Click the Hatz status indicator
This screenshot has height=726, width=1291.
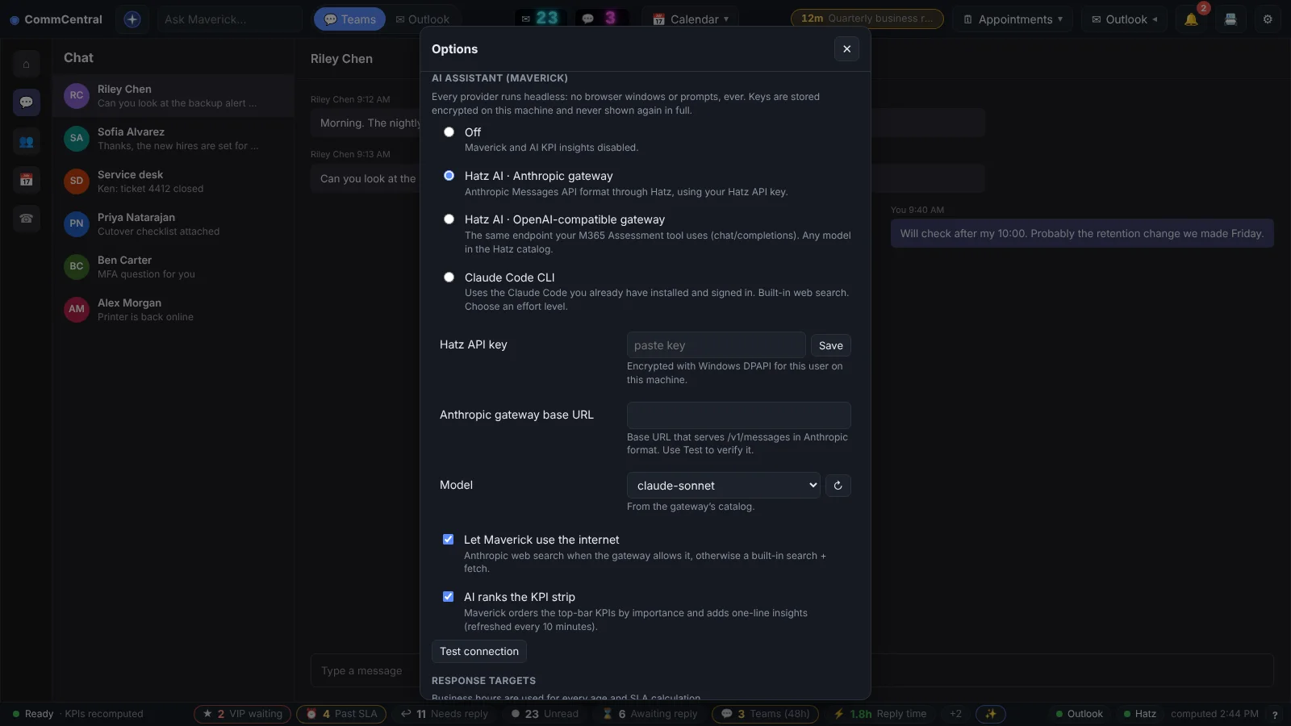tap(1139, 714)
